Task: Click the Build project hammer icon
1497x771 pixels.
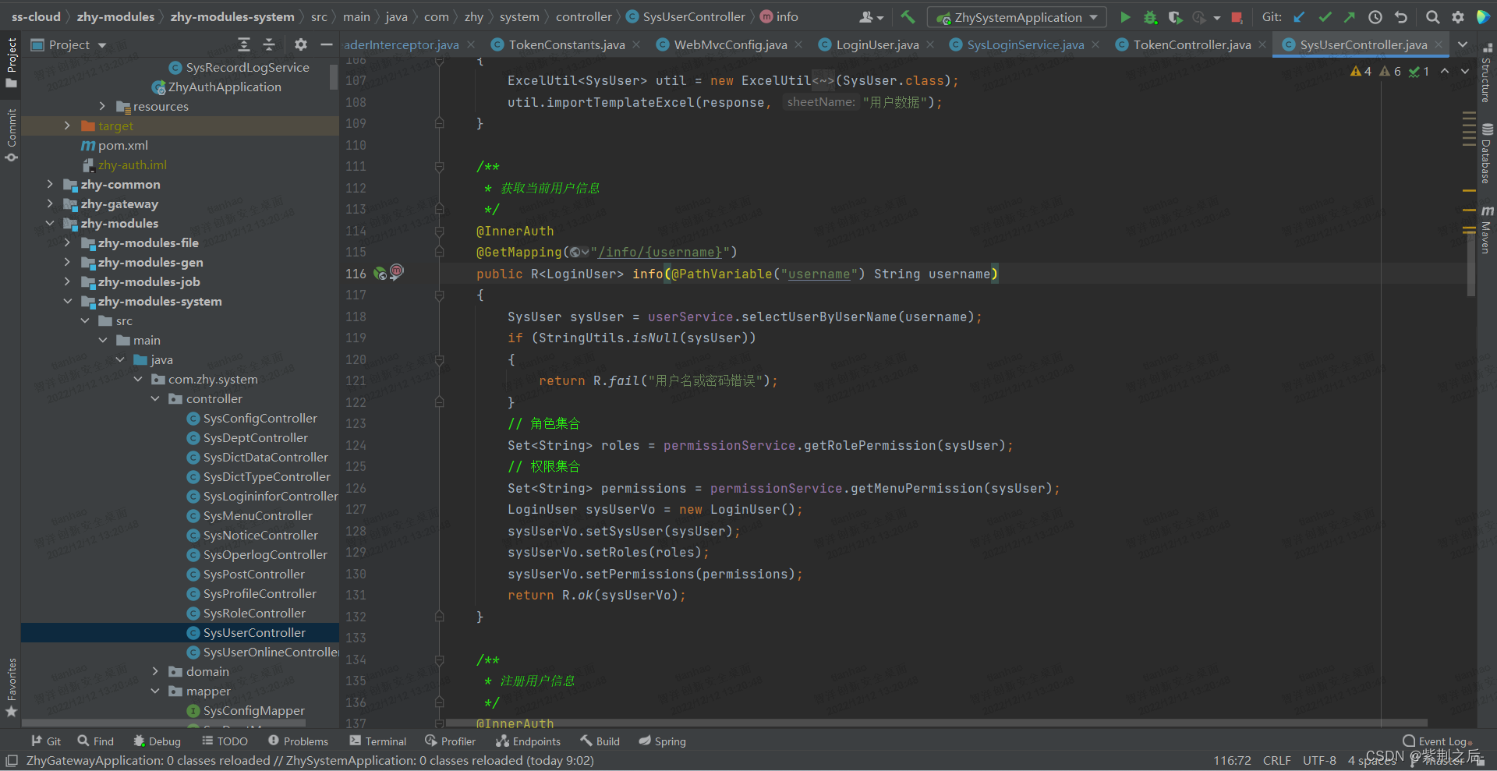Action: 908,17
